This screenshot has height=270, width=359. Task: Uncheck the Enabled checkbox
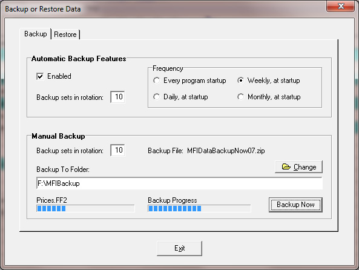40,76
